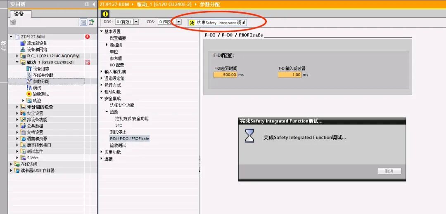Collapse the 驱动_1 G120 node
446x214 pixels.
point(17,62)
